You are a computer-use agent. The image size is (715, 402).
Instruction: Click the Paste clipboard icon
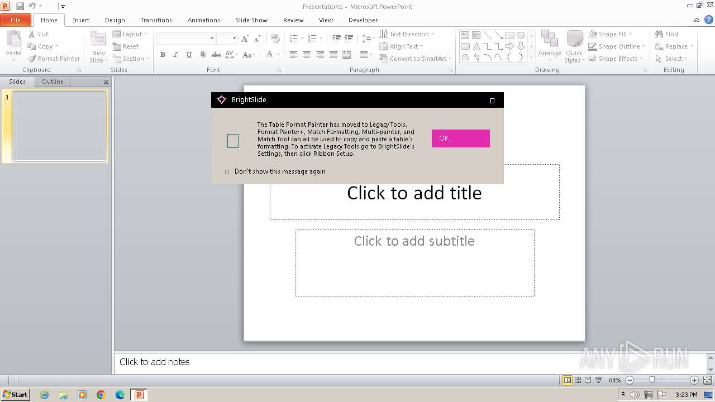coord(13,39)
